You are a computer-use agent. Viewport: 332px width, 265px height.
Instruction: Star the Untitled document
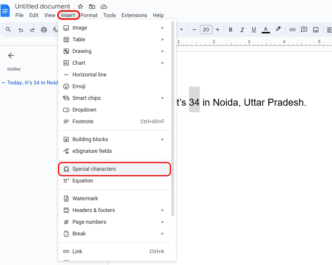[81, 6]
